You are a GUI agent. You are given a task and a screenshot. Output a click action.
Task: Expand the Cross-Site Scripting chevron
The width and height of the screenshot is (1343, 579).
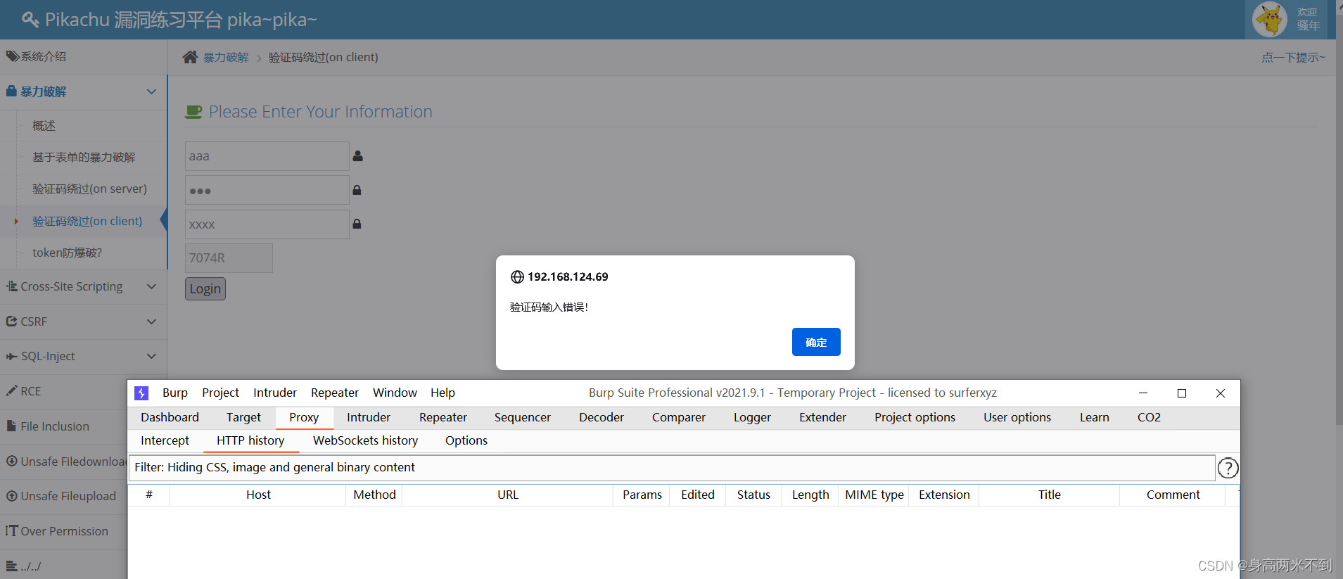tap(151, 286)
